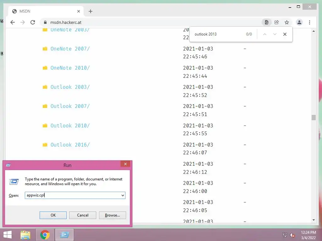The height and width of the screenshot is (241, 322).
Task: Open the Outlook 2003/ link
Action: 70,87
